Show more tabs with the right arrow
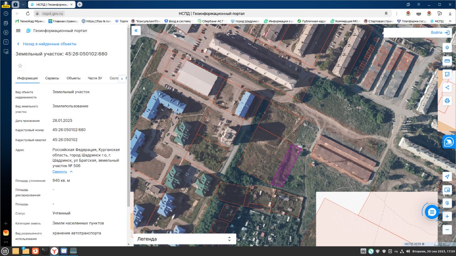 [122, 78]
